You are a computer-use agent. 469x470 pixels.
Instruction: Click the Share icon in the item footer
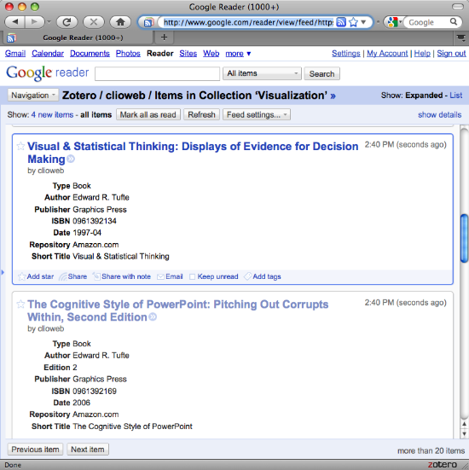63,276
